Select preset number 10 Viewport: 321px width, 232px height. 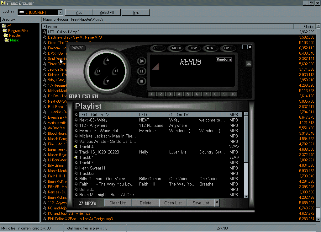pos(233,94)
